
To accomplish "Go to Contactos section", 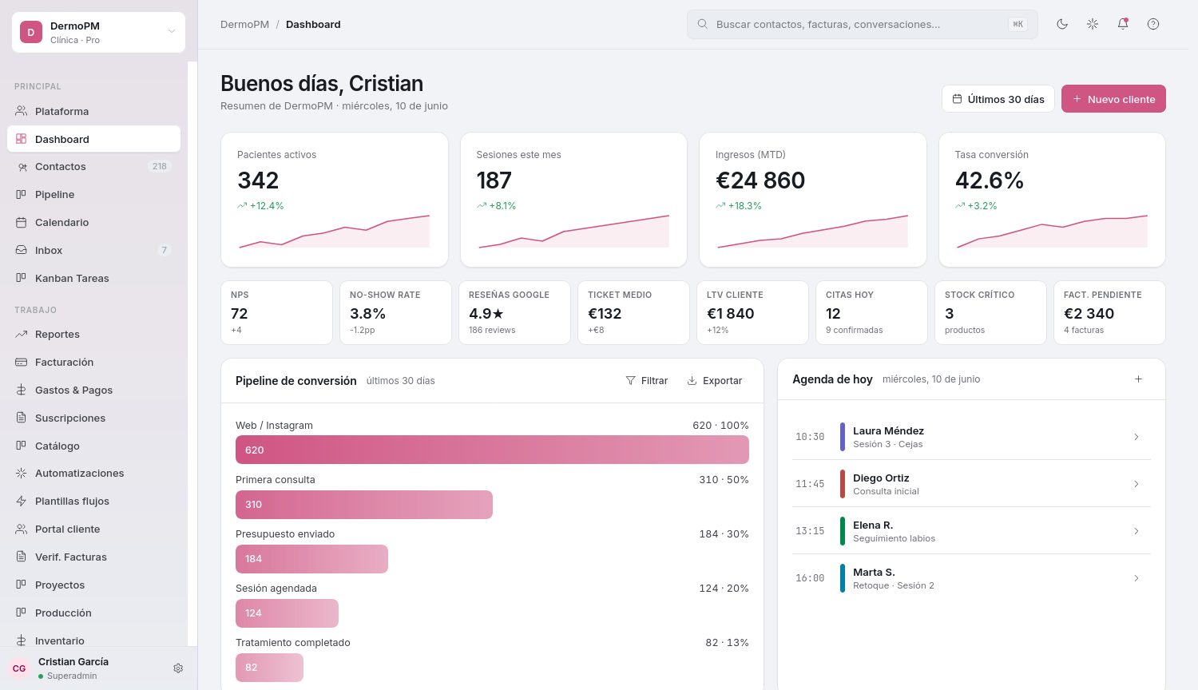I will (93, 166).
